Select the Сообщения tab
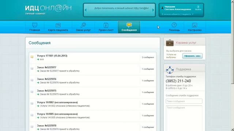 (129, 27)
